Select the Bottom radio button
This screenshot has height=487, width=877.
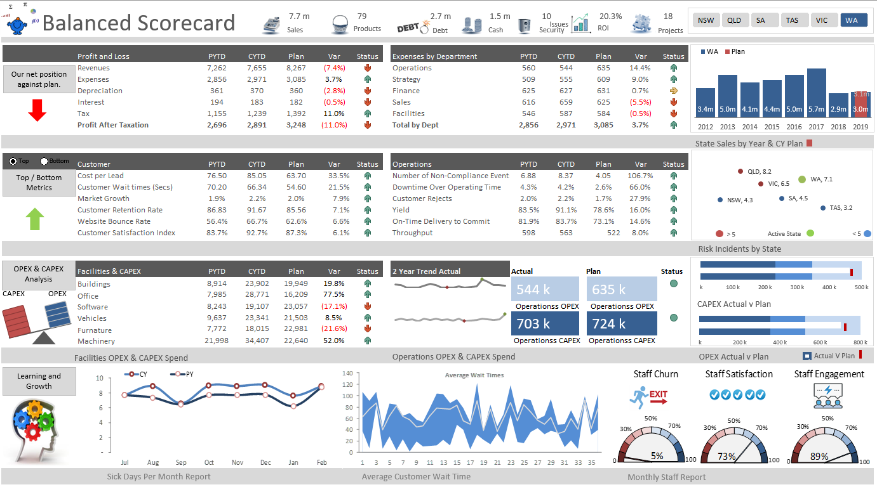tap(44, 161)
